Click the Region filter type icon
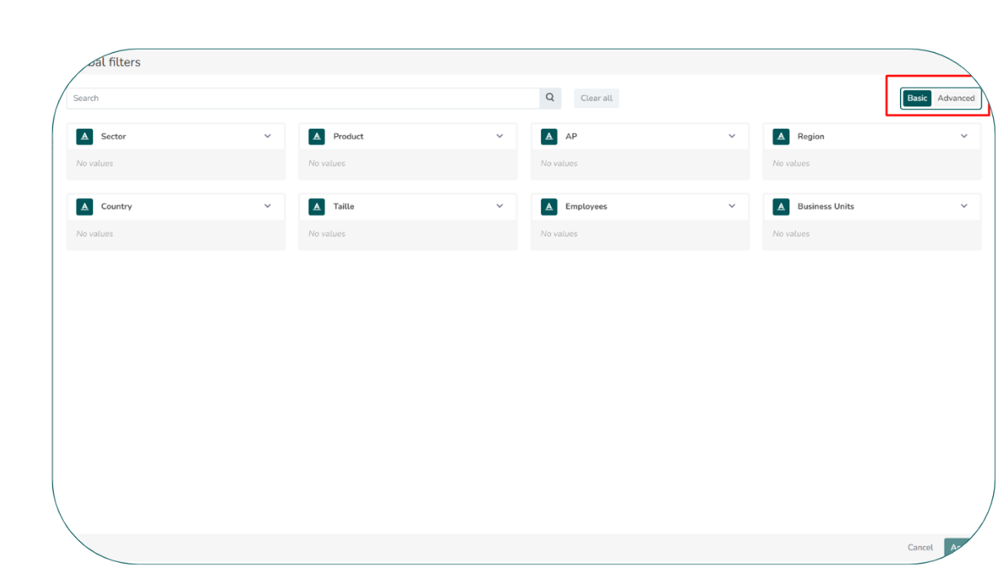1008x571 pixels. click(x=781, y=136)
